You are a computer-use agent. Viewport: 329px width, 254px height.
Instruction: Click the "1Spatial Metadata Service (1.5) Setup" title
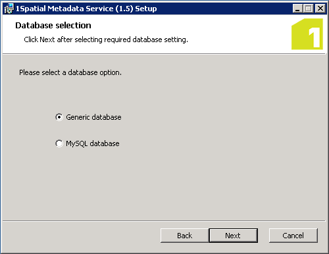point(86,9)
